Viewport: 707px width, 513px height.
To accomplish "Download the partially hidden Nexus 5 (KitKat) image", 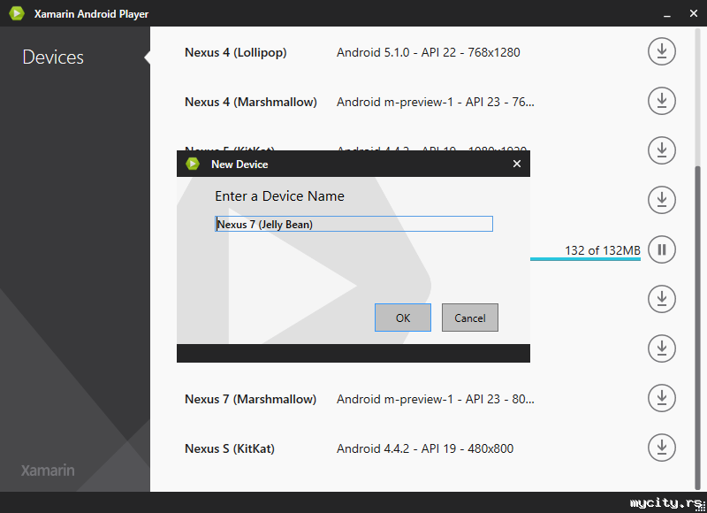I will (x=661, y=150).
